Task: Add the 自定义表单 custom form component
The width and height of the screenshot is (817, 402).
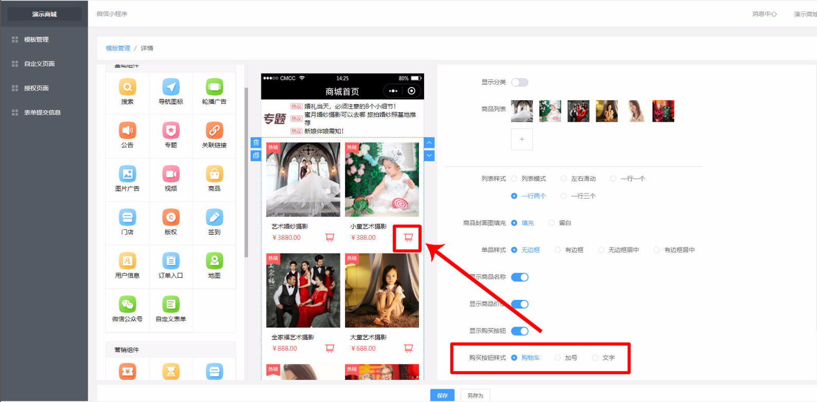Action: pos(171,310)
